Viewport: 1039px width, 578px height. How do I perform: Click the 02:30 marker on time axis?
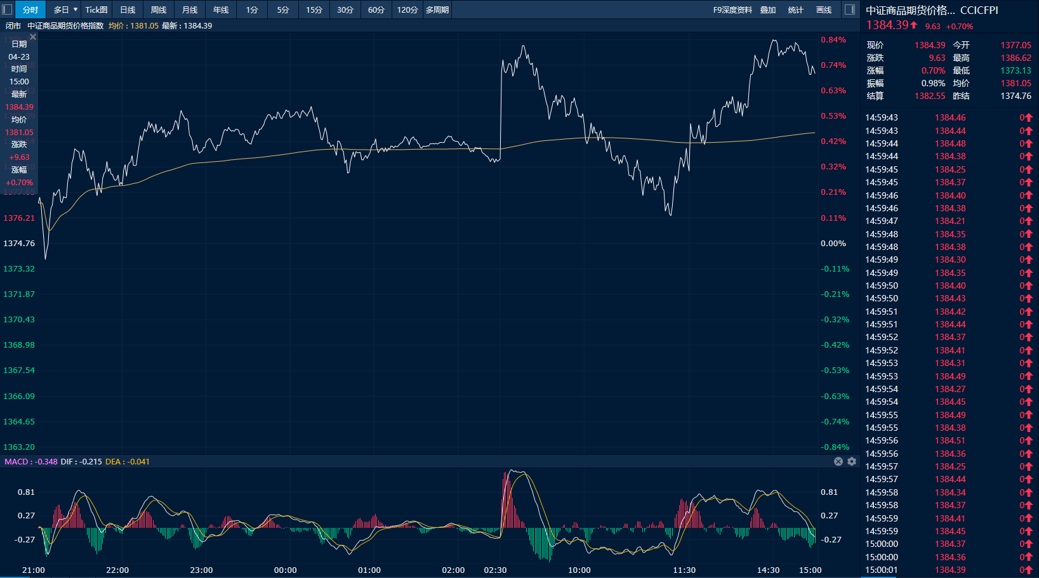[495, 570]
